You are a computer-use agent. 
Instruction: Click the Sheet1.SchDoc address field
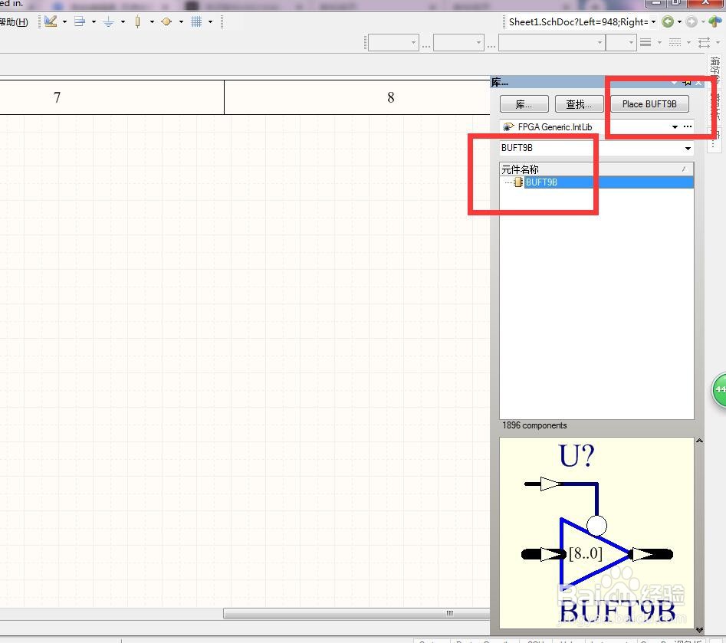coord(578,21)
